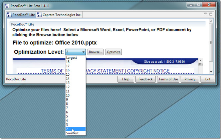Image resolution: width=221 pixels, height=139 pixels.
Task: Collapse the Optimization Level dropdown arrow
Action: click(x=83, y=52)
